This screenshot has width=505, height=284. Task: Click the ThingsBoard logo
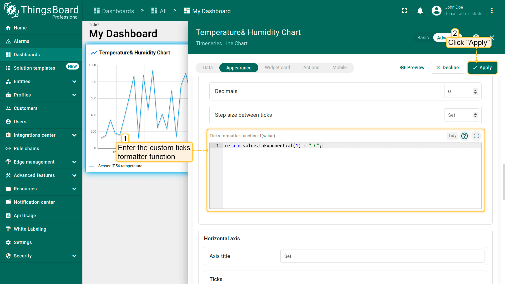pyautogui.click(x=41, y=11)
